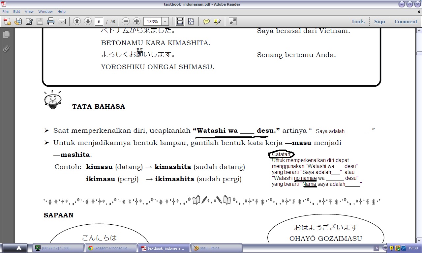Open the Help menu
The image size is (422, 253).
pyautogui.click(x=61, y=12)
